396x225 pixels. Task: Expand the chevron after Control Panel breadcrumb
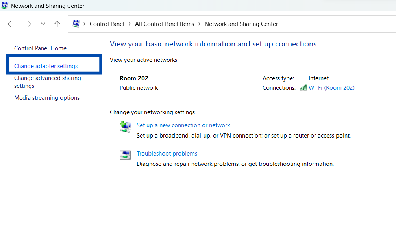coord(130,24)
